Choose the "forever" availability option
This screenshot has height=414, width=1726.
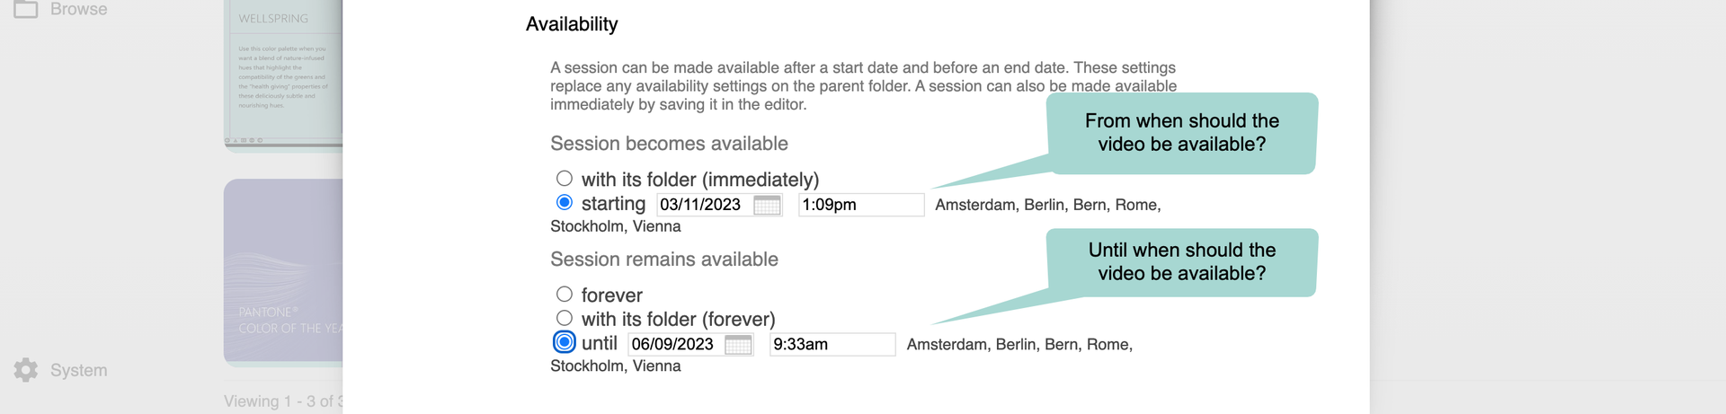pyautogui.click(x=565, y=295)
